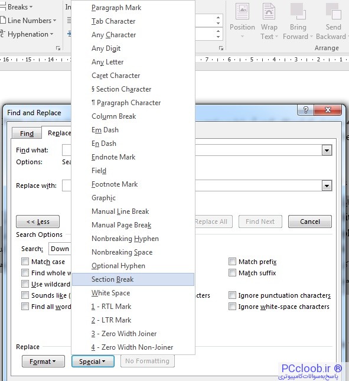Click the << Less button

(38, 222)
